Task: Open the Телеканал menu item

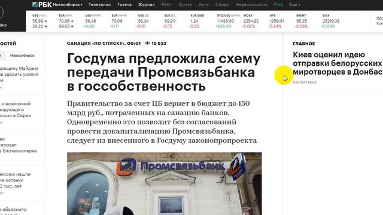Action: (x=99, y=5)
